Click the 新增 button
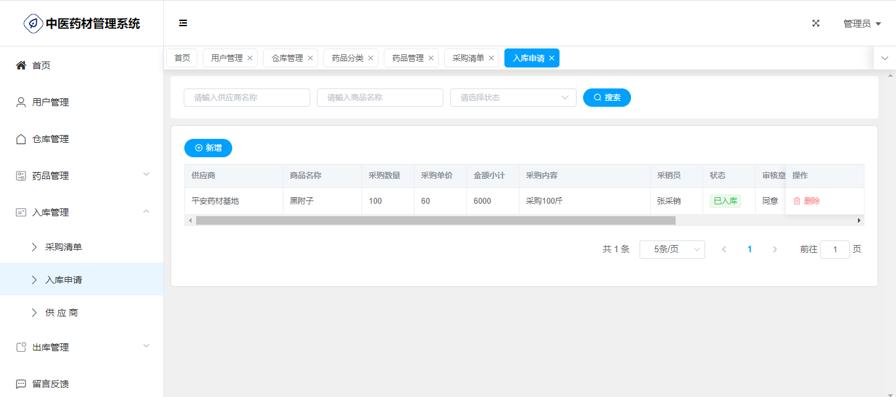The image size is (896, 397). (208, 148)
